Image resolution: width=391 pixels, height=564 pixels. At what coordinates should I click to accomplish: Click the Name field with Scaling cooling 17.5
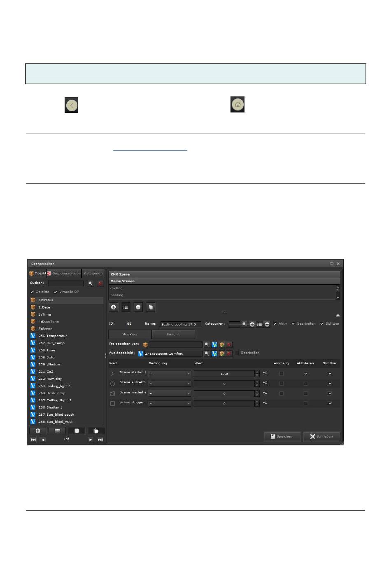180,325
